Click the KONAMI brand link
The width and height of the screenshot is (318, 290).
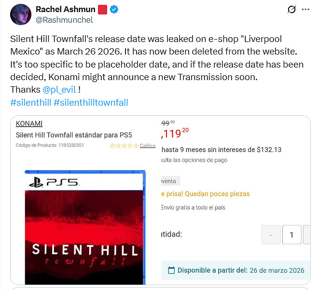pos(29,124)
